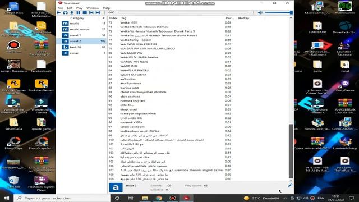Play the selected sound in Soundpad

59,12
